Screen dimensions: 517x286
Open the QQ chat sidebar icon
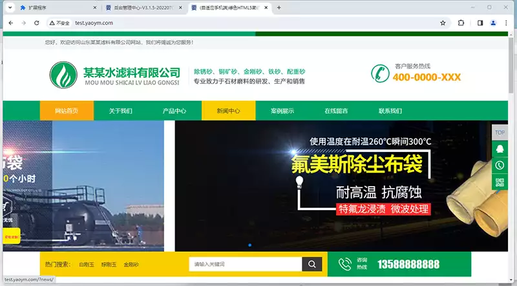coord(500,149)
